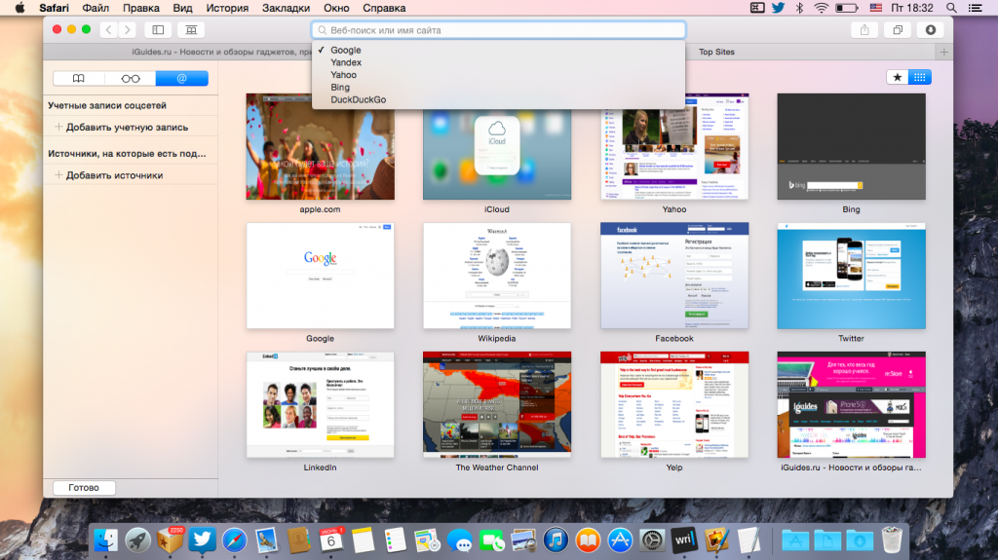
Task: Toggle the Safari sidebar button
Action: coord(158,30)
